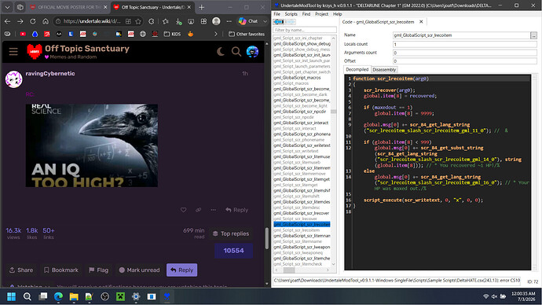Open the Project menu in UndertaleModTool

pyautogui.click(x=321, y=14)
